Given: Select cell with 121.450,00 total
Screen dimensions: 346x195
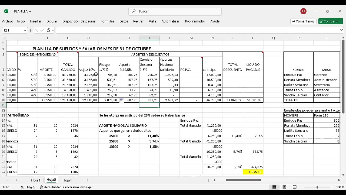Looking at the screenshot, I should click(68, 100).
